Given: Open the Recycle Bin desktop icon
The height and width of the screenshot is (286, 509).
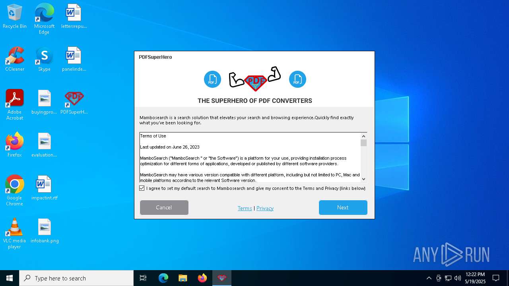Looking at the screenshot, I should point(15,16).
